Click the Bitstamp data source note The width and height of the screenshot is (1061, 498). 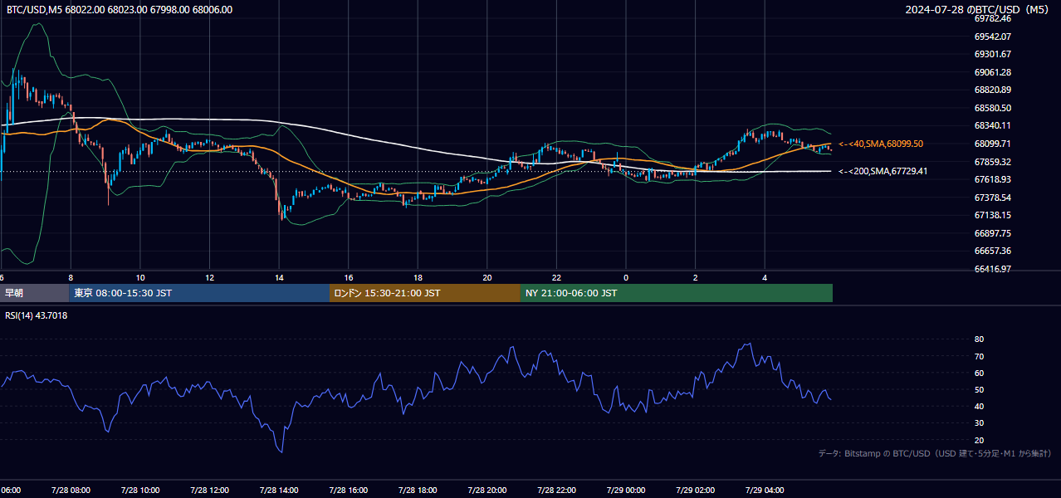tap(935, 453)
